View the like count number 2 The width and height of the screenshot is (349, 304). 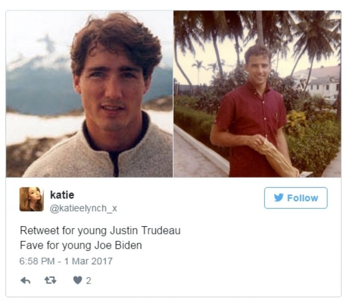88,281
